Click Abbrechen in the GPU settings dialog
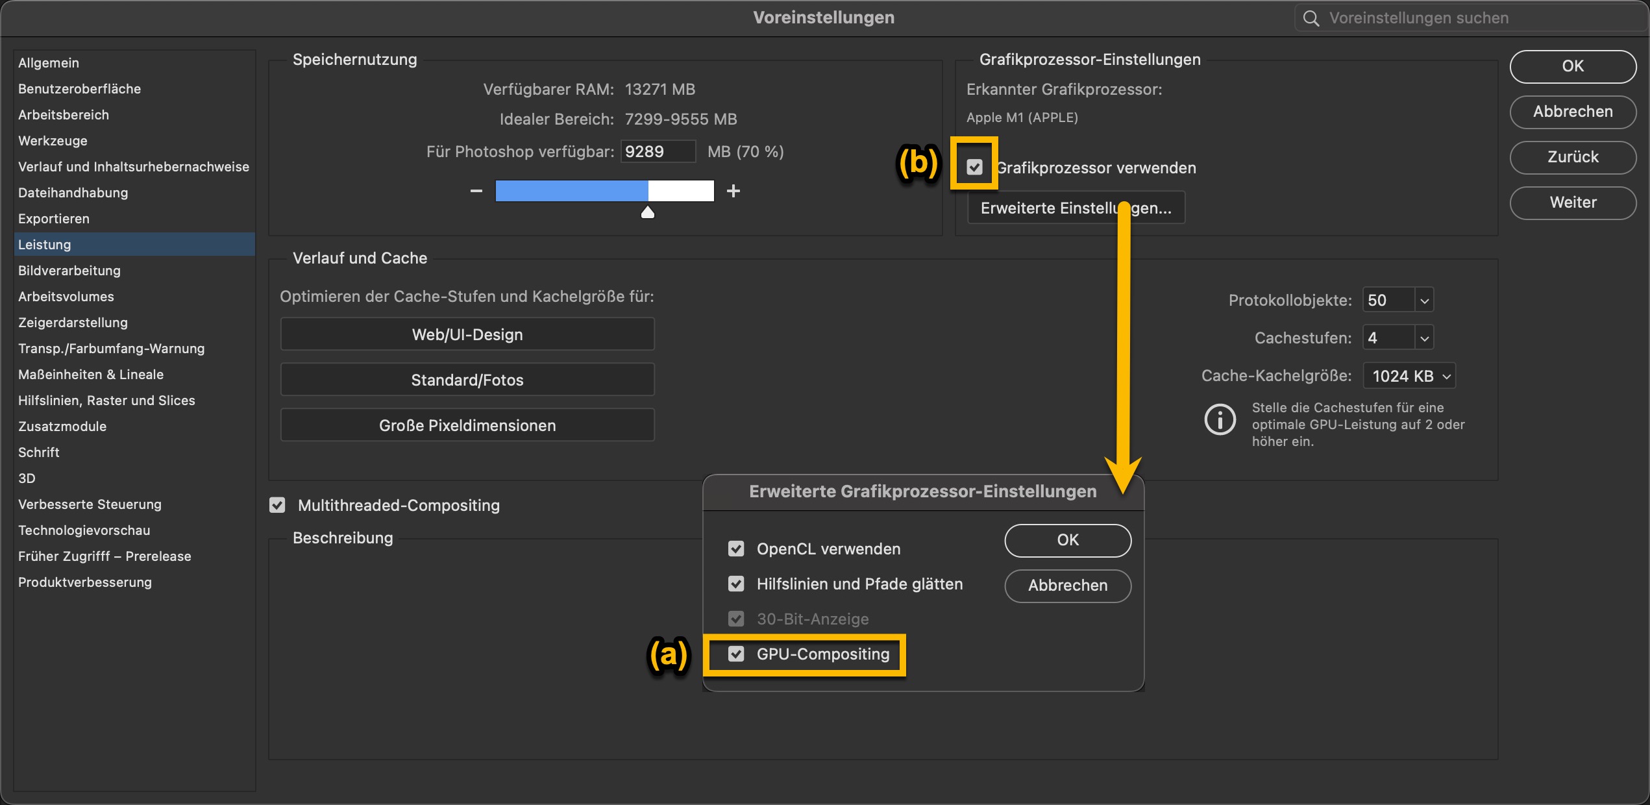This screenshot has width=1650, height=805. point(1067,586)
